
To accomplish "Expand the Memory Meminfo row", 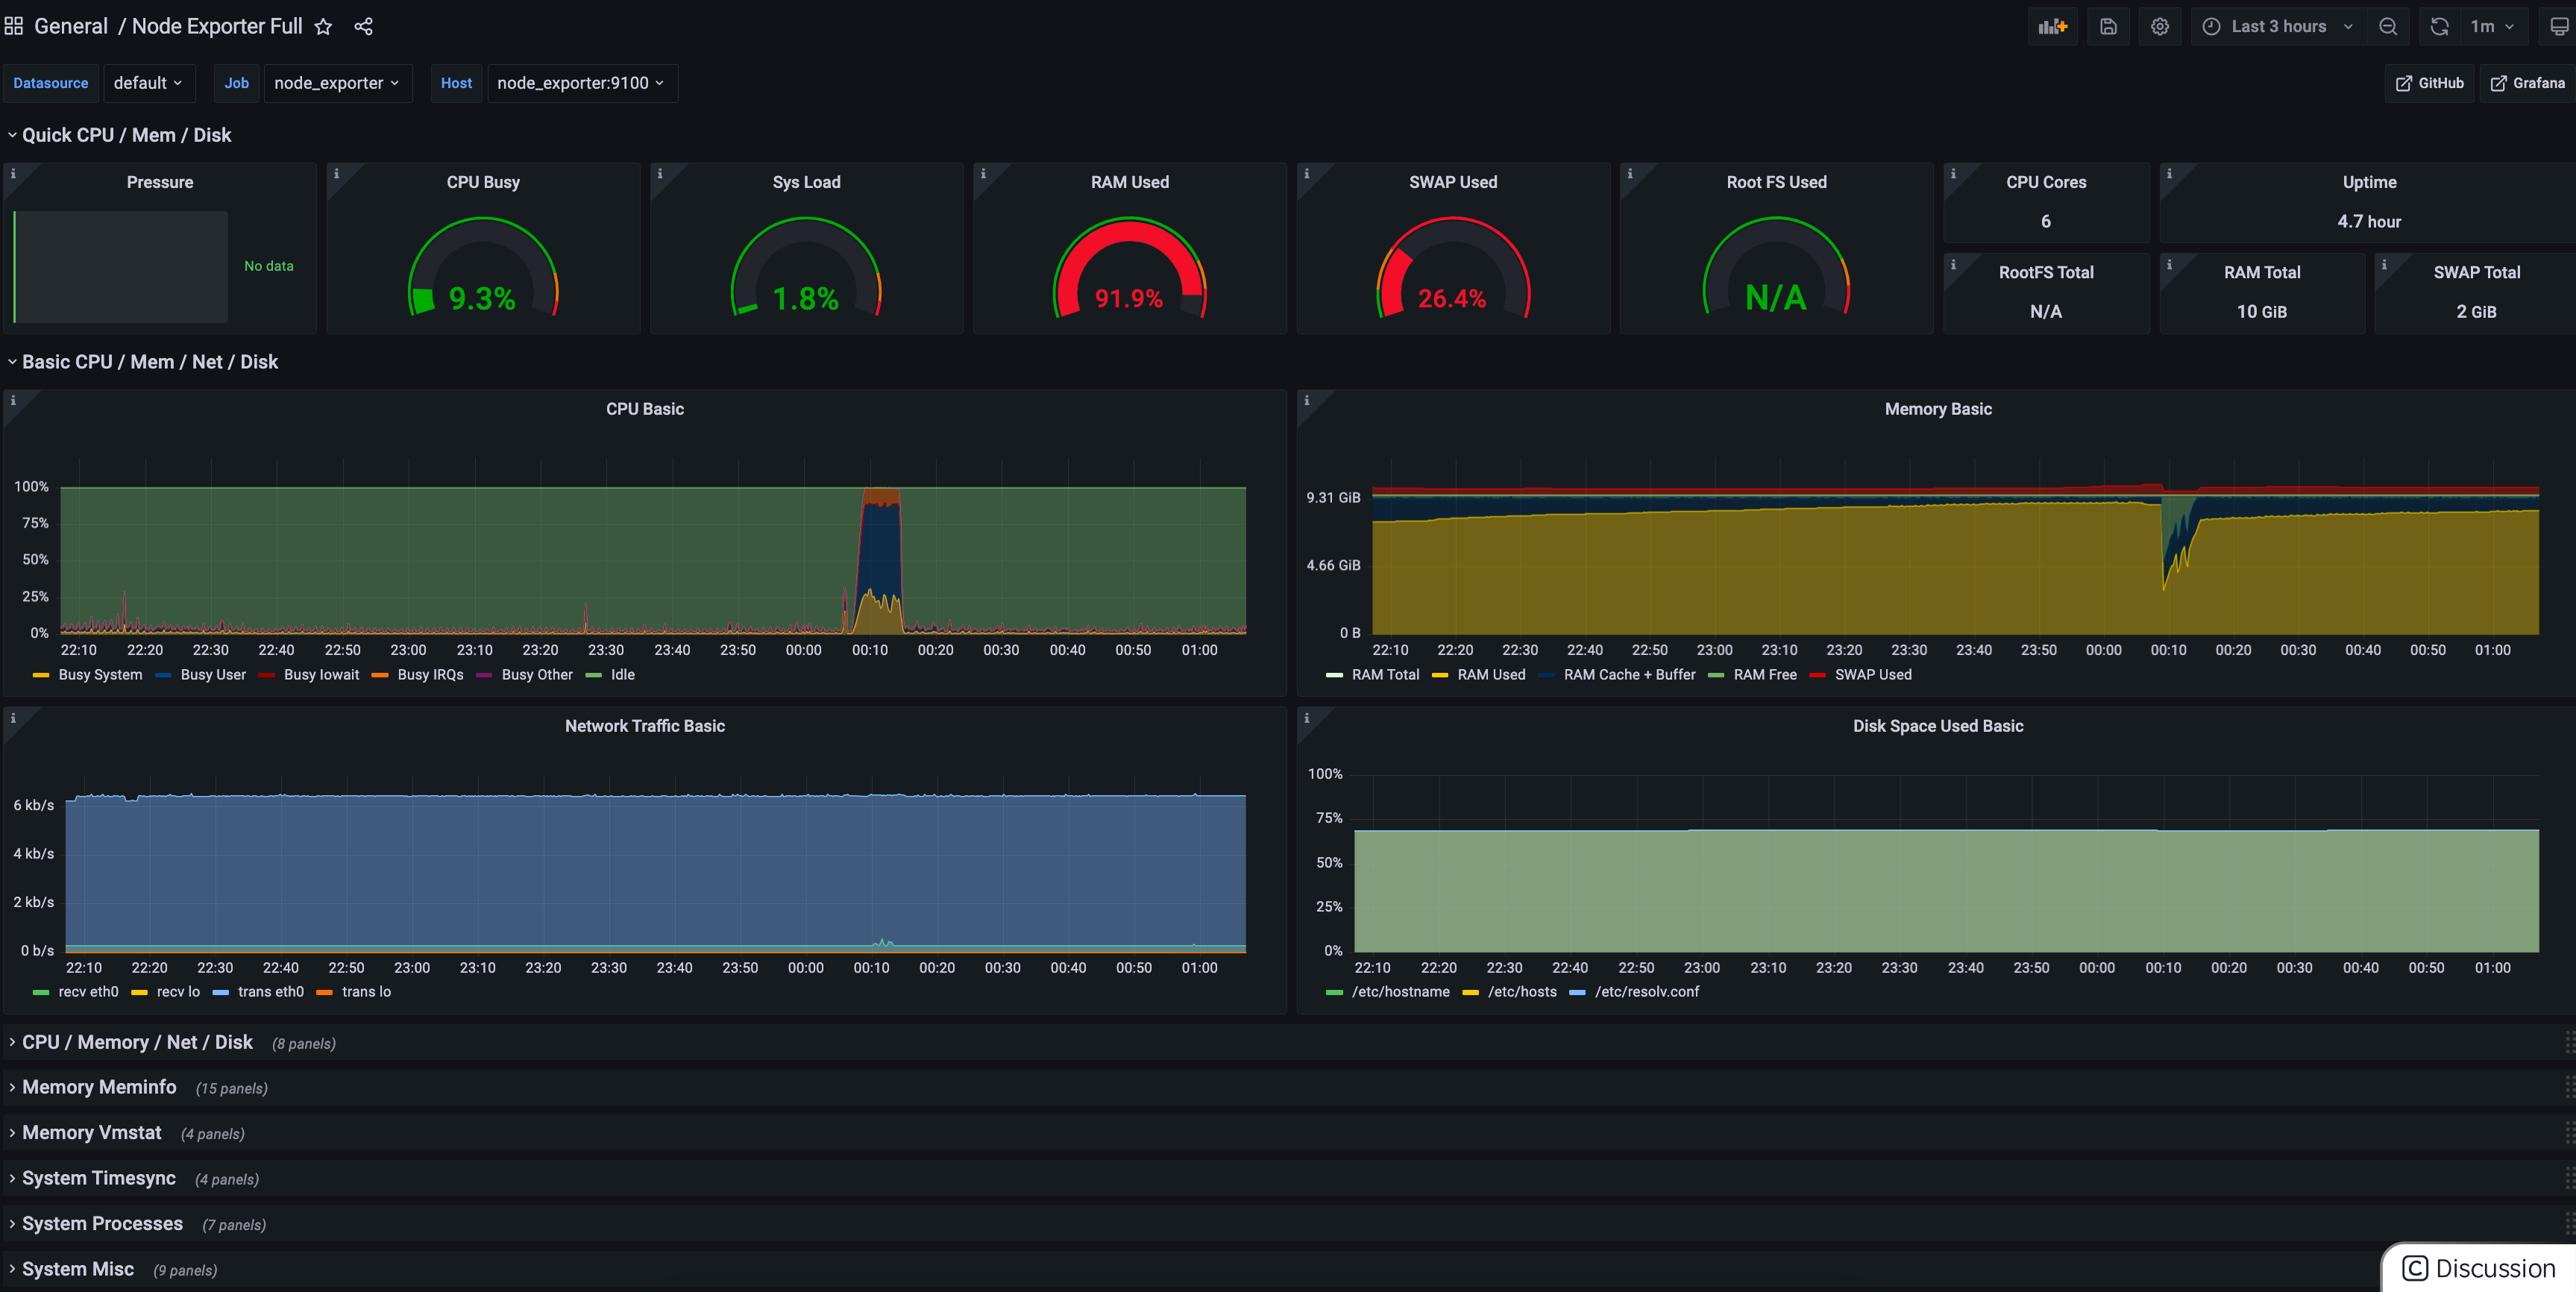I will point(99,1087).
